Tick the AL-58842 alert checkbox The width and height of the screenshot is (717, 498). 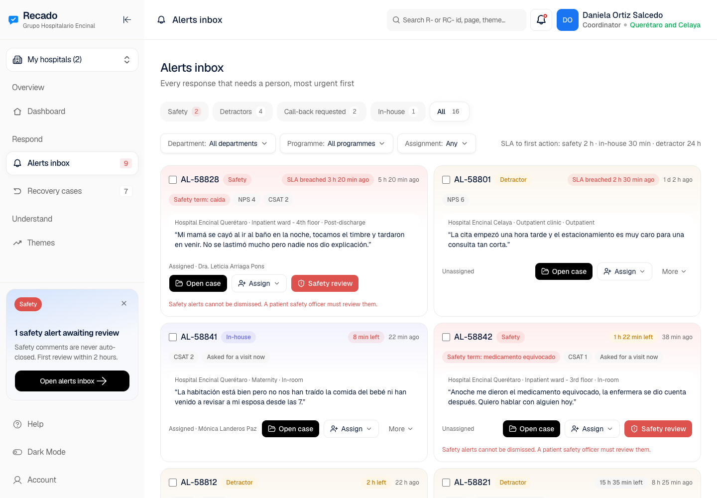[x=446, y=337]
